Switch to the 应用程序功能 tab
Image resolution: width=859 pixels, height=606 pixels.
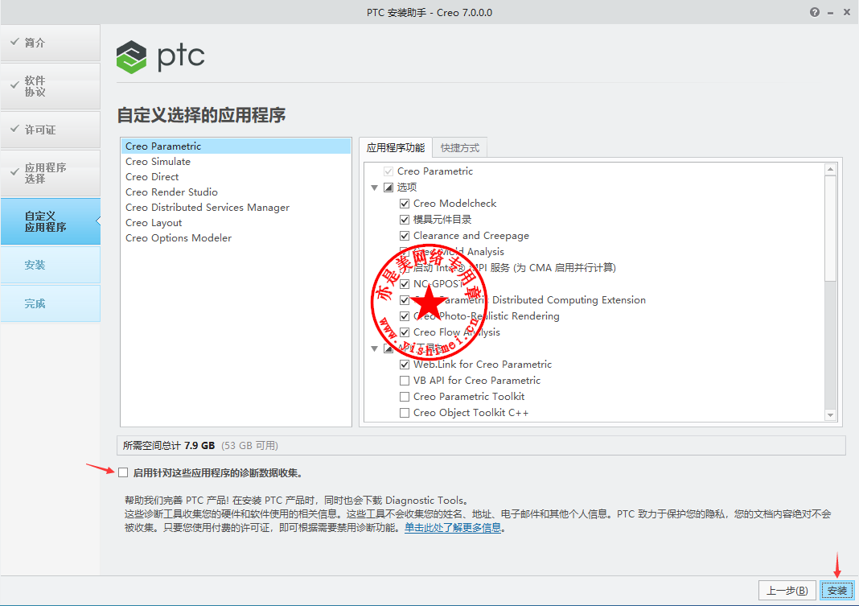[x=396, y=147]
